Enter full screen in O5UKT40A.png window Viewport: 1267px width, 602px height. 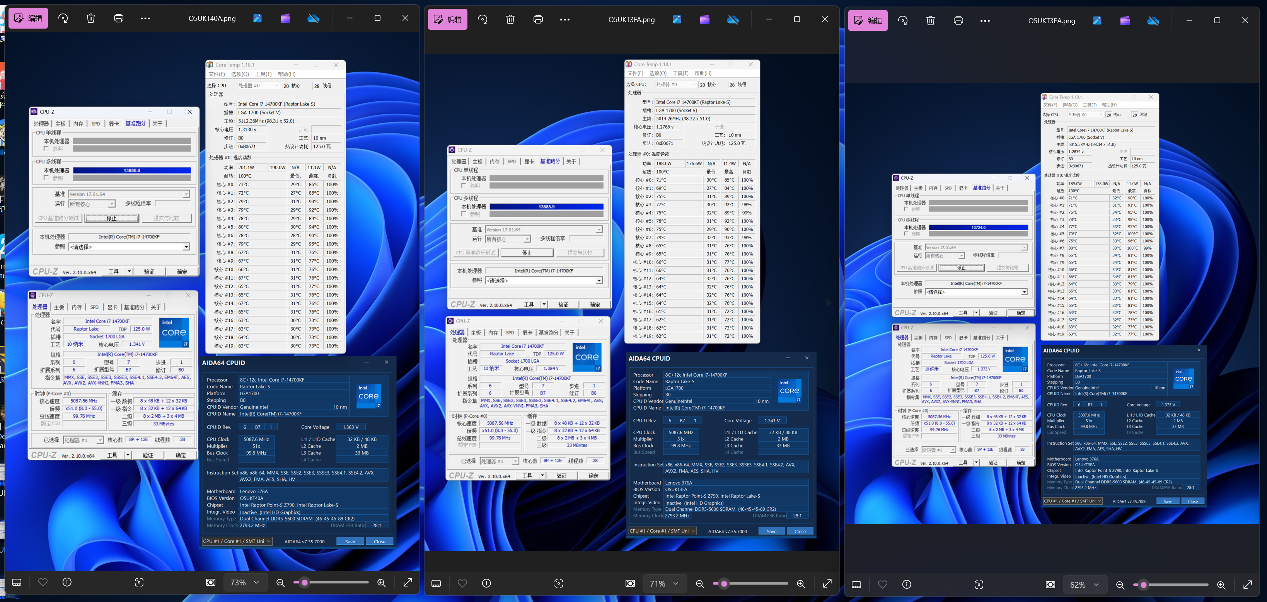(x=408, y=582)
